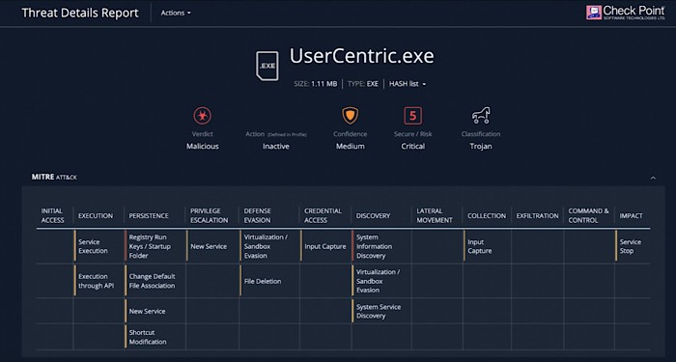The width and height of the screenshot is (676, 362).
Task: Click the UserCentric.exe file name
Action: click(362, 56)
